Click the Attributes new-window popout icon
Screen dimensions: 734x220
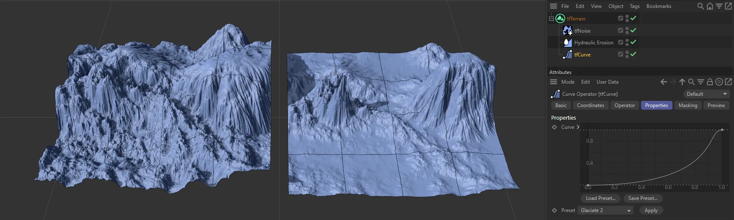pos(728,82)
